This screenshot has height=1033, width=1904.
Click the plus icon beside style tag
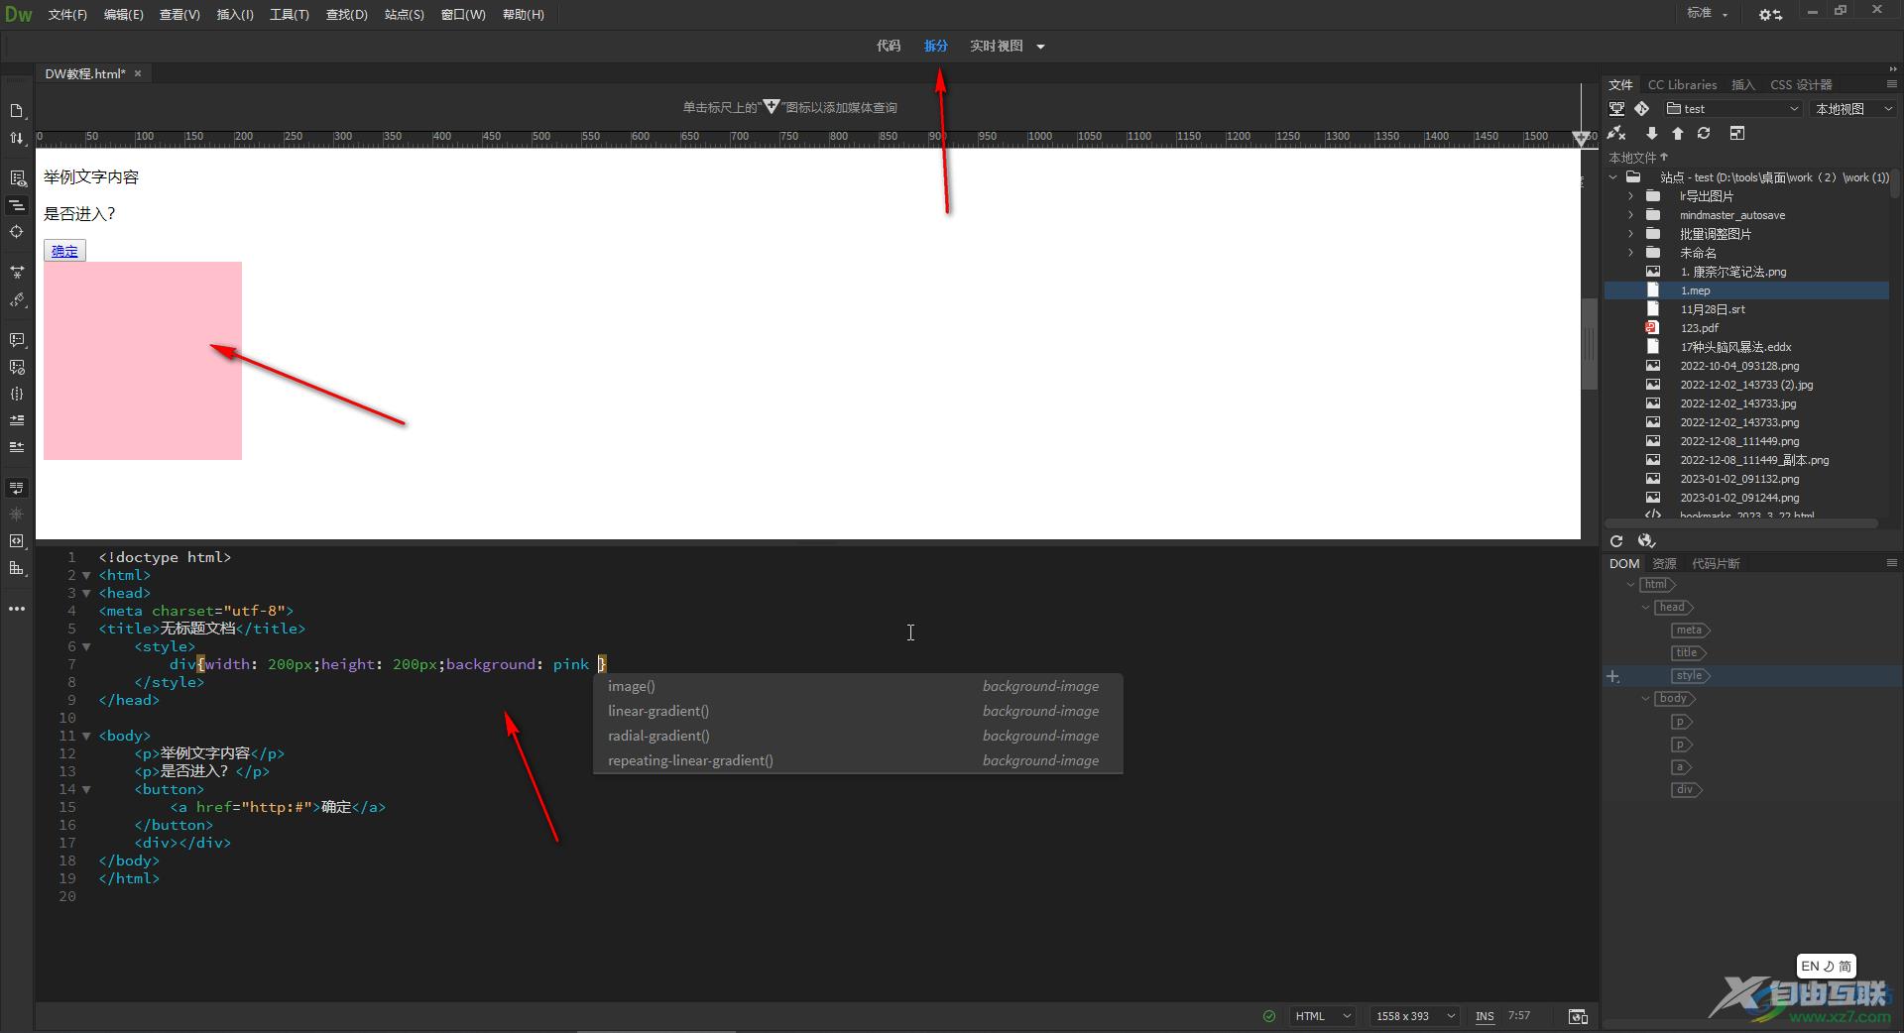click(x=1612, y=676)
